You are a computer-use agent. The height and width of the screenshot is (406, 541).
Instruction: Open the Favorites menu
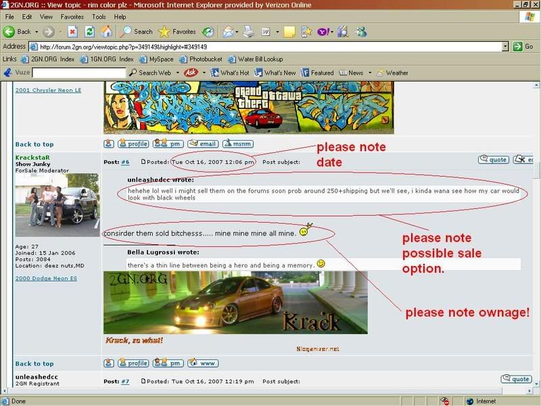pyautogui.click(x=72, y=16)
